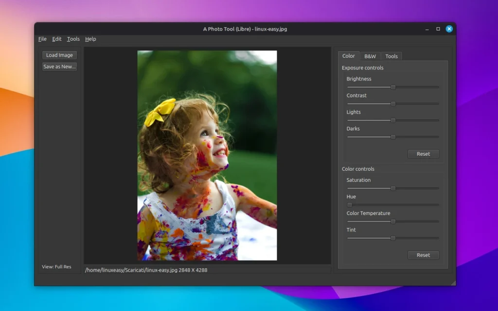Open the Tools menu
498x311 pixels.
[x=73, y=39]
